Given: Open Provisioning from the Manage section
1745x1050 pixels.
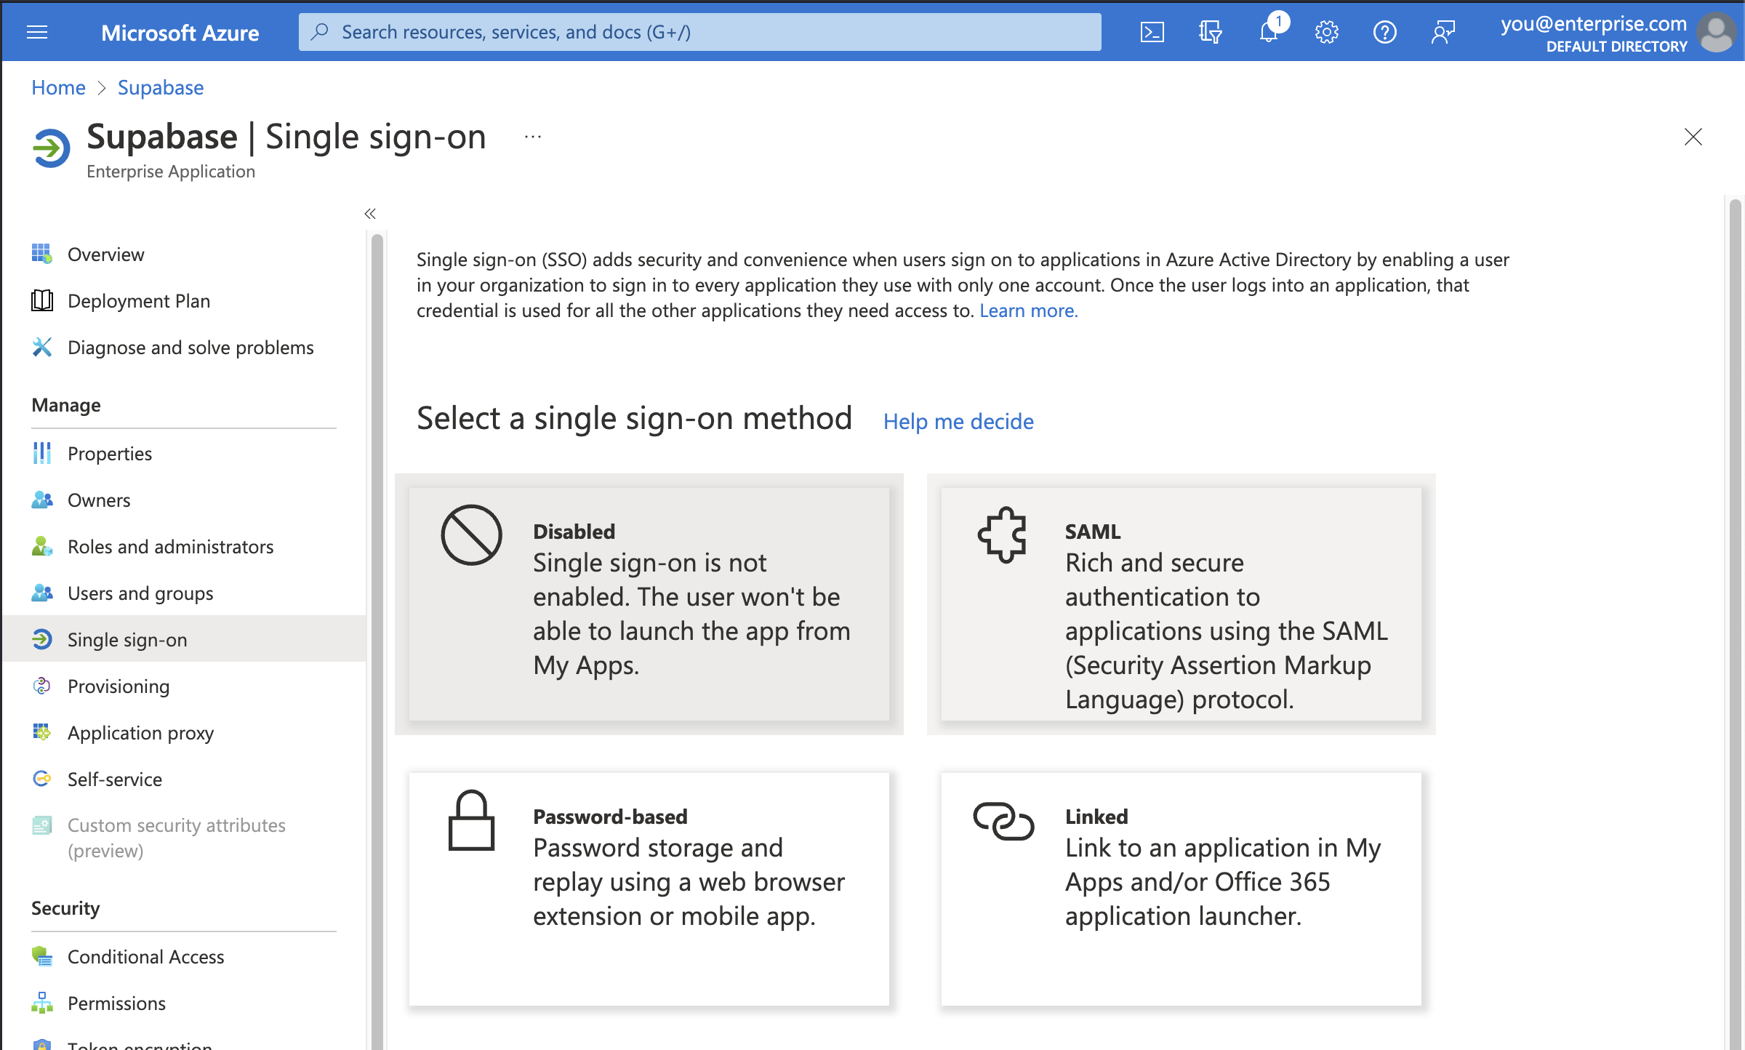Looking at the screenshot, I should (x=118, y=686).
